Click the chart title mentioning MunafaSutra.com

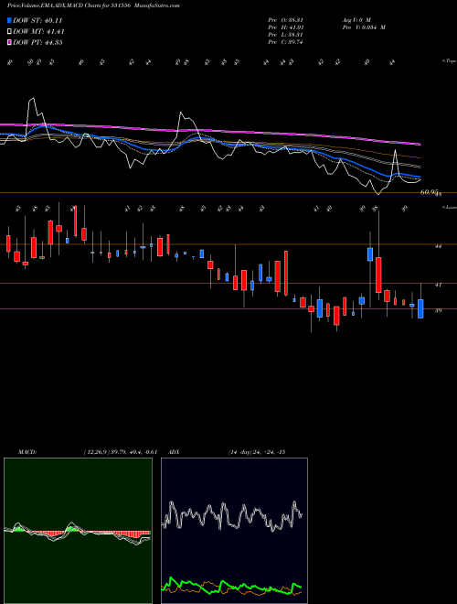(x=93, y=5)
